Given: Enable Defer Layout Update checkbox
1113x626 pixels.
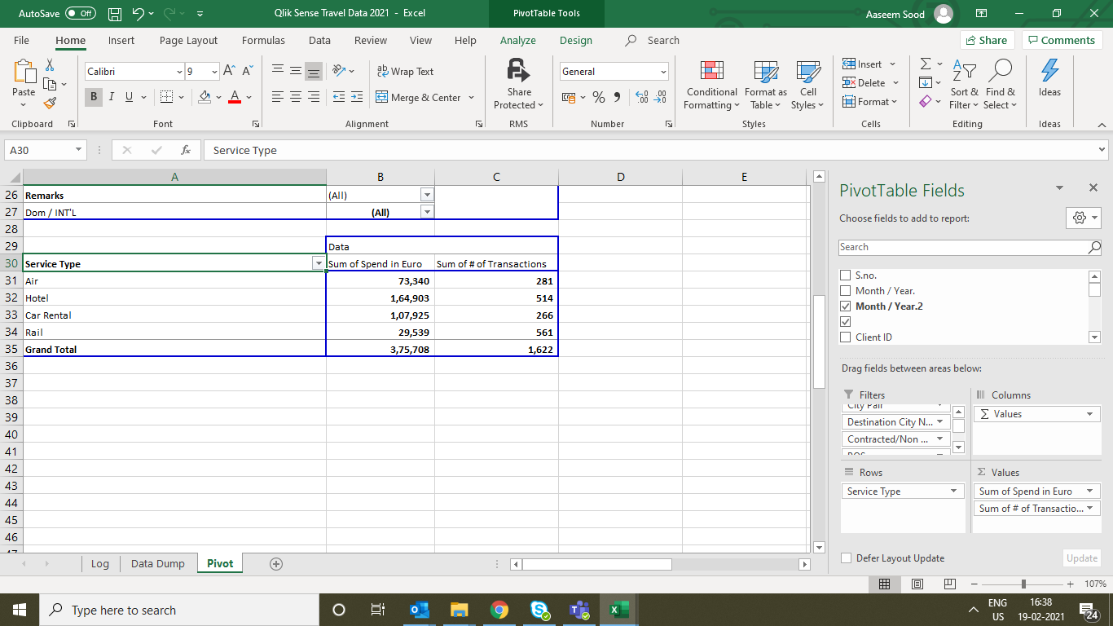Looking at the screenshot, I should [845, 558].
